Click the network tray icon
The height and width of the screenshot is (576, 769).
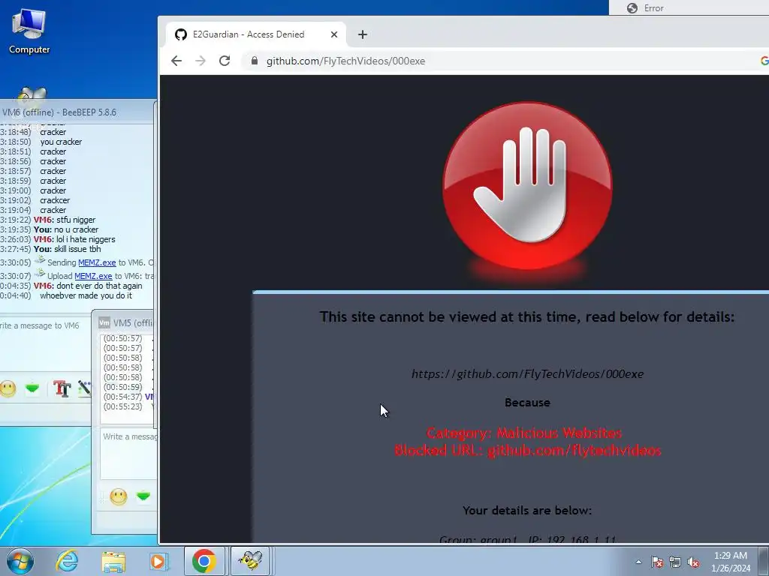pos(675,562)
